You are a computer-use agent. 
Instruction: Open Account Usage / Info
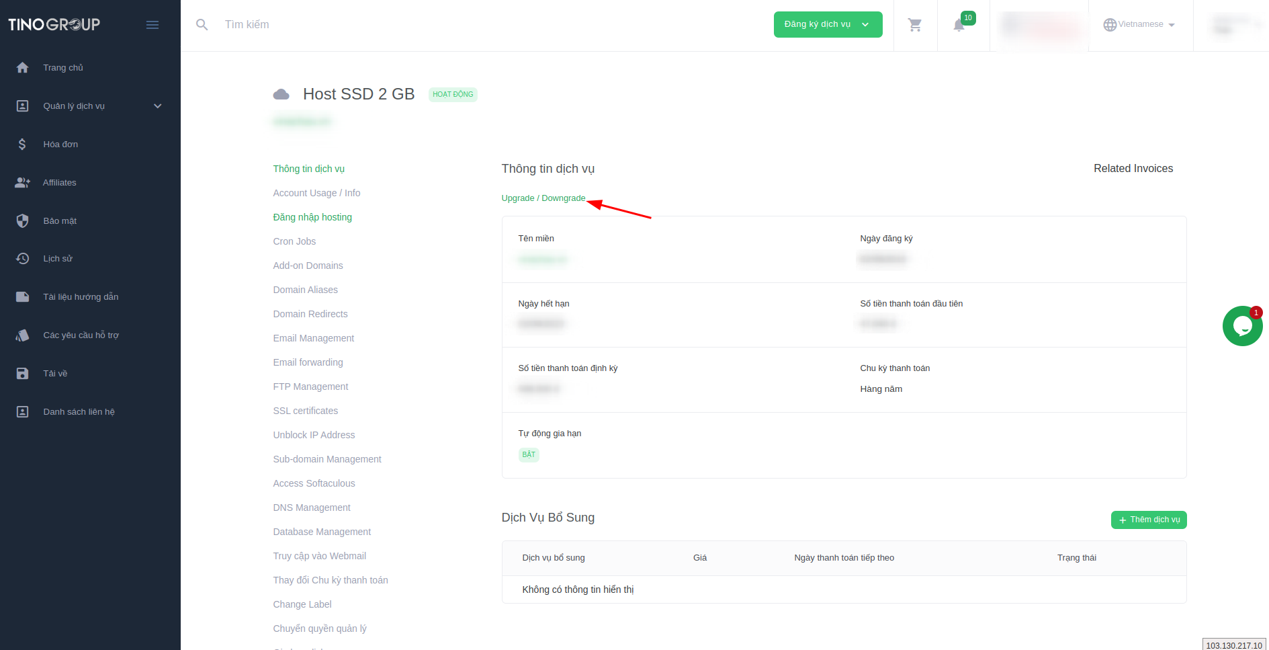(x=316, y=193)
